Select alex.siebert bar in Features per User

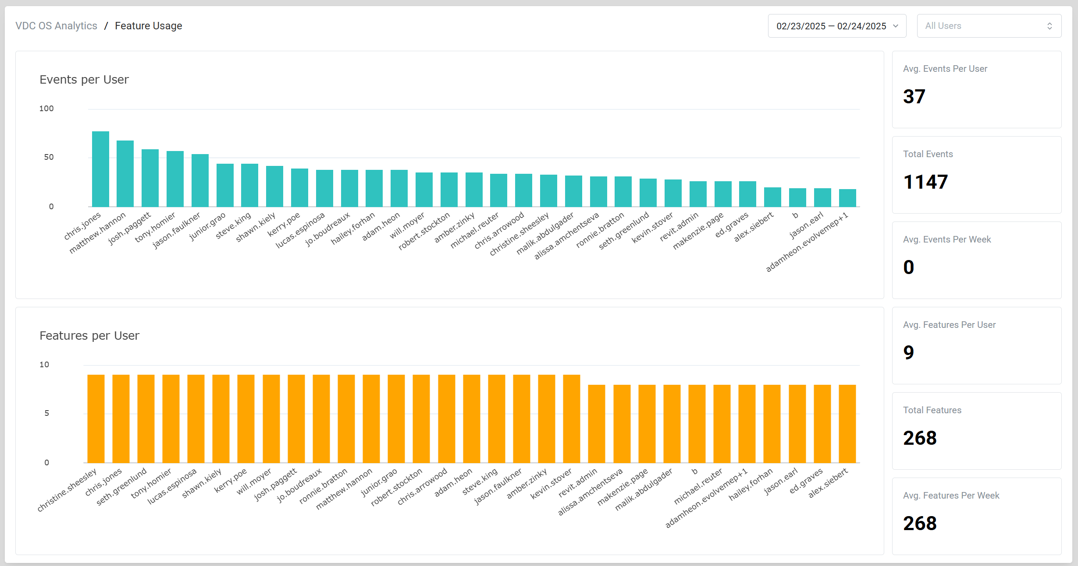pyautogui.click(x=847, y=424)
